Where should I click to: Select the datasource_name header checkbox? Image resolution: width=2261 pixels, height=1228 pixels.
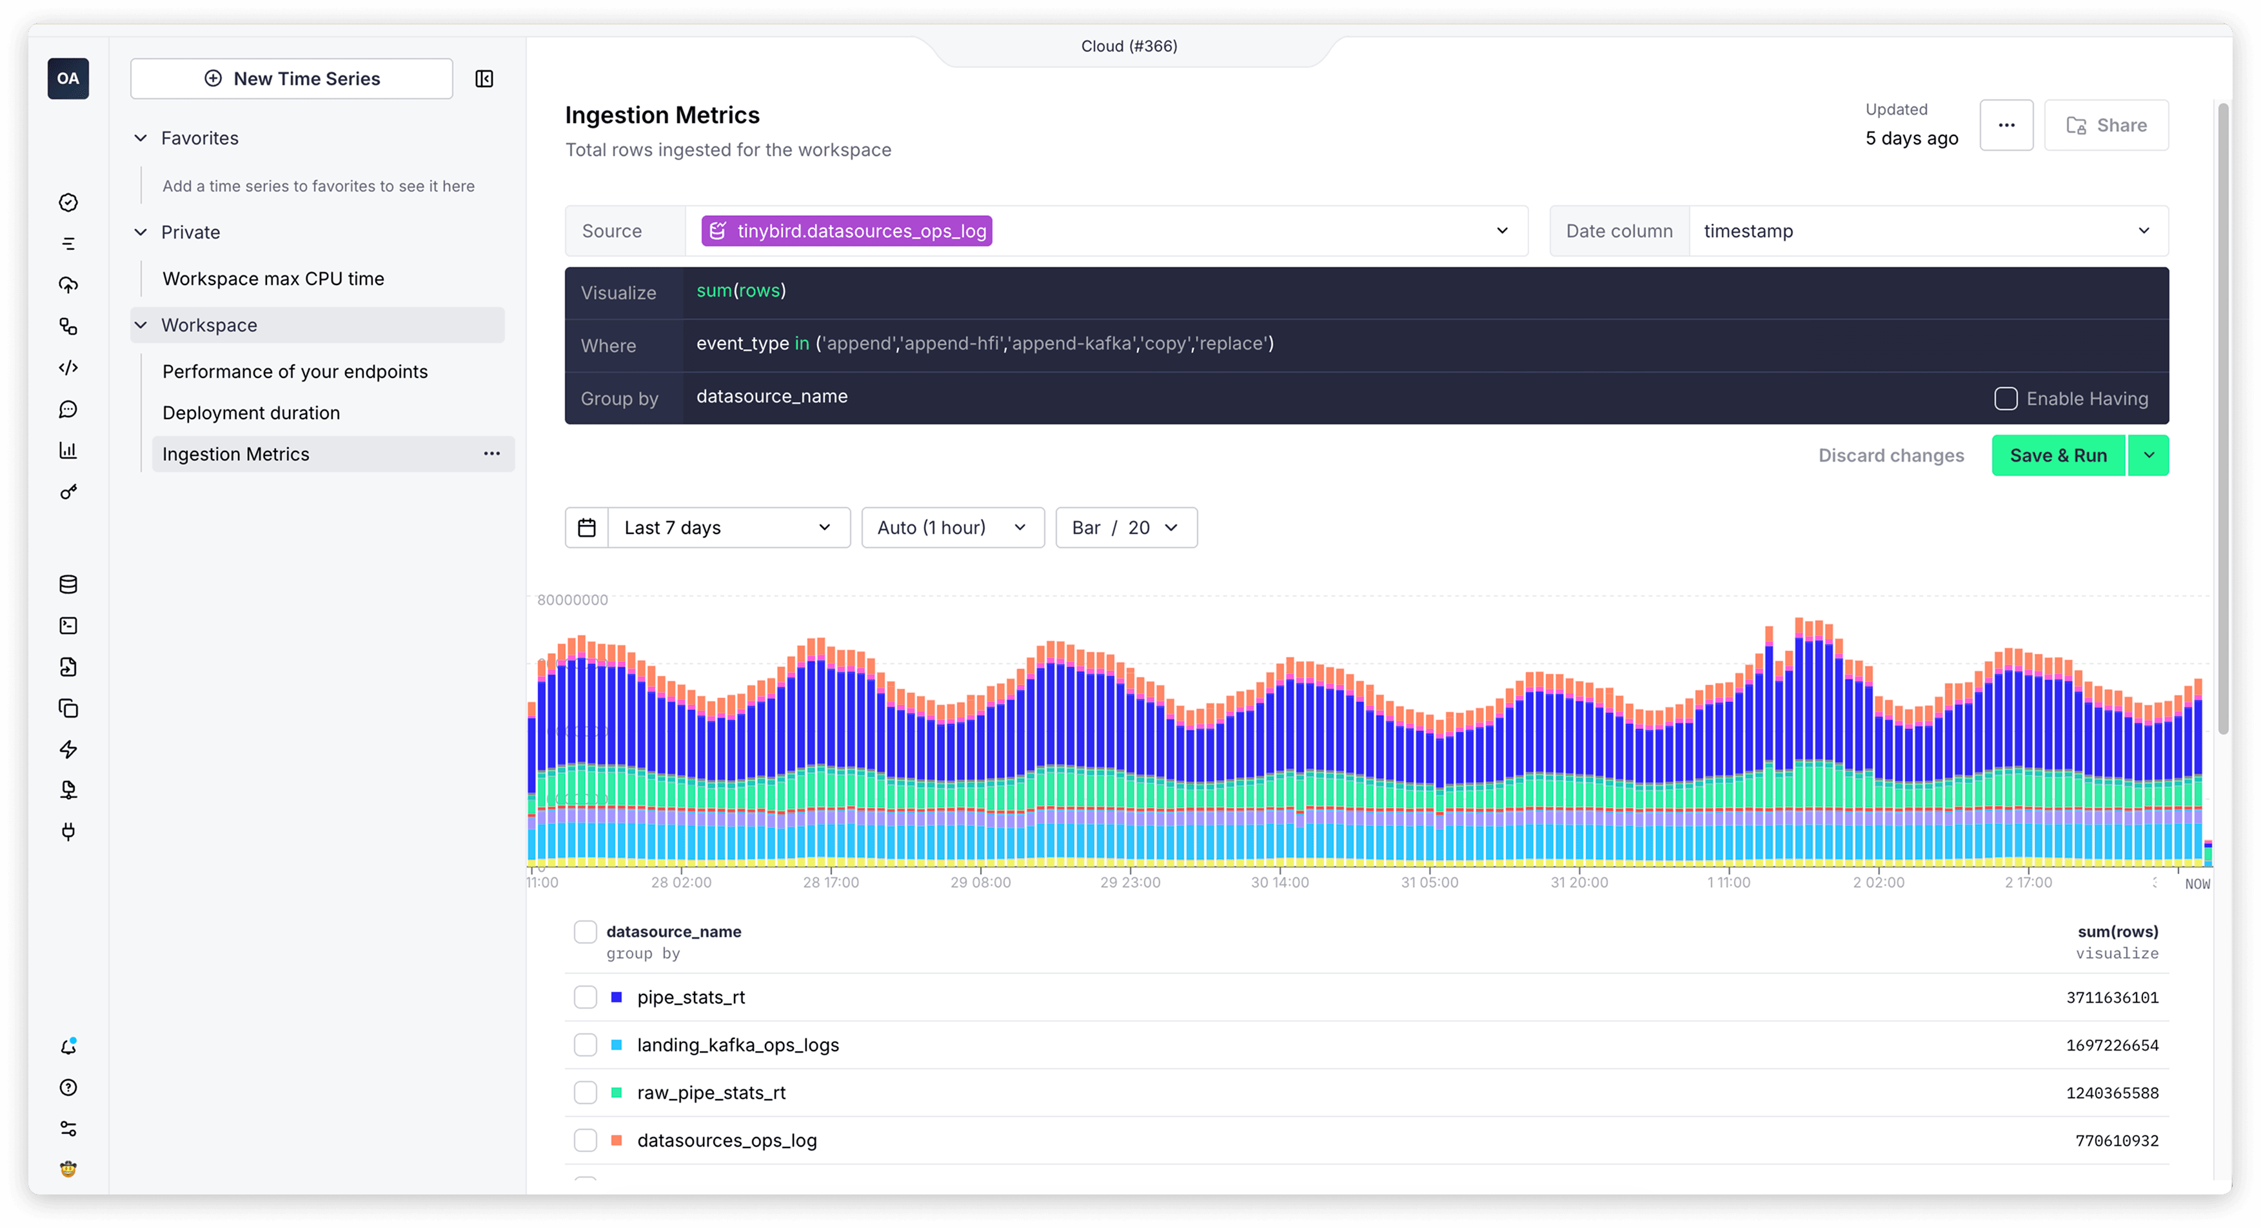(x=586, y=932)
